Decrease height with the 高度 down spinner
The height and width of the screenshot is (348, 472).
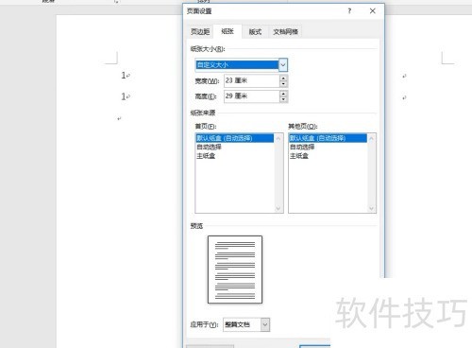click(x=283, y=99)
